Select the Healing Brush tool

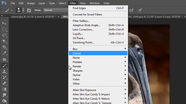click(x=4, y=60)
